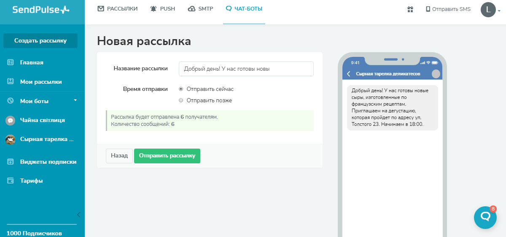Open the ЧАТ-БОТЫ tab

pyautogui.click(x=244, y=8)
